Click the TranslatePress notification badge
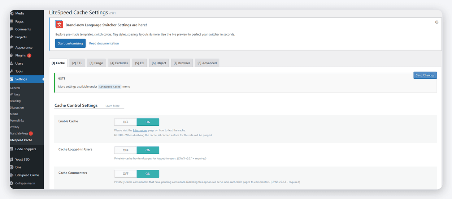The image size is (452, 199). click(31, 134)
